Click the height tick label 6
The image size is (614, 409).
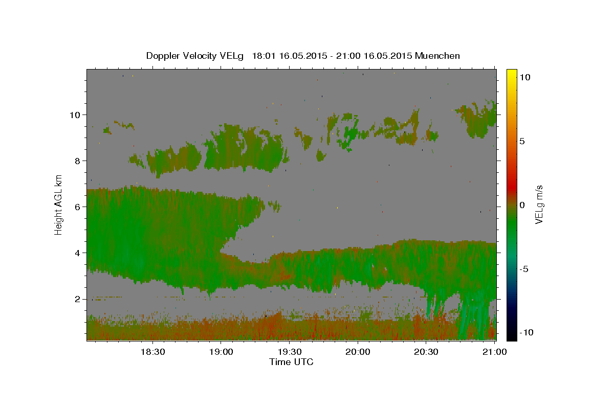[78, 207]
